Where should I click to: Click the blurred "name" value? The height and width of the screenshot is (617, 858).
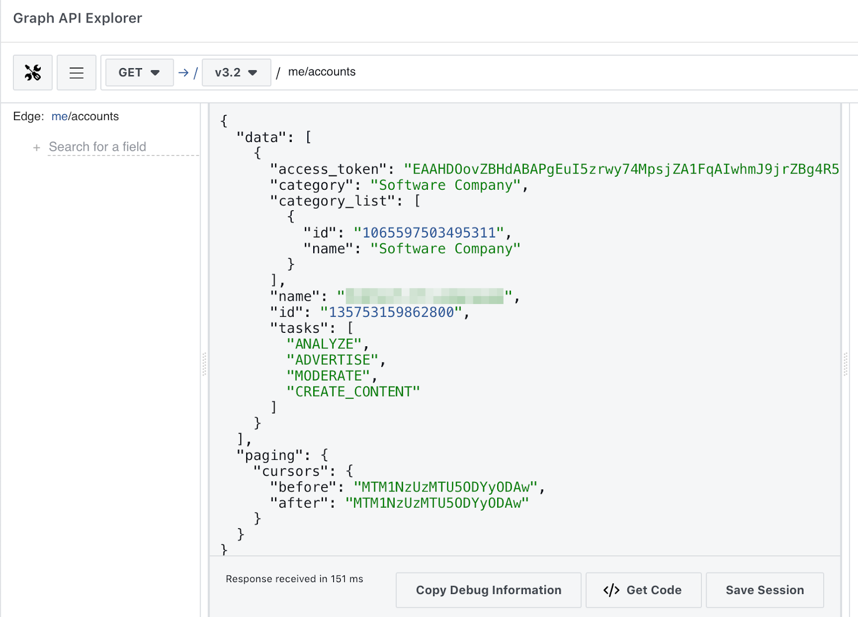(x=425, y=296)
